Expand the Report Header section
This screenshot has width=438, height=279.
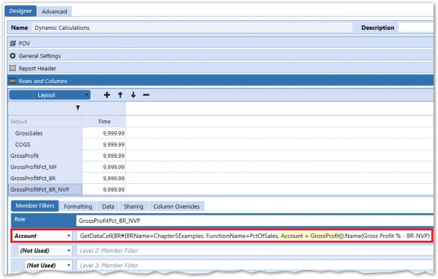tap(221, 68)
